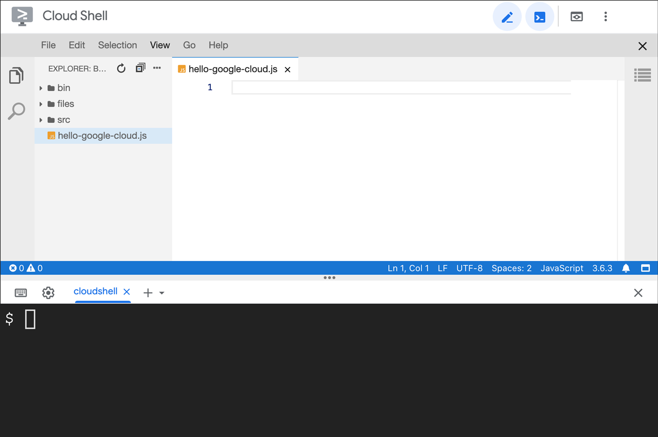
Task: Refresh the Explorer file tree
Action: point(121,68)
